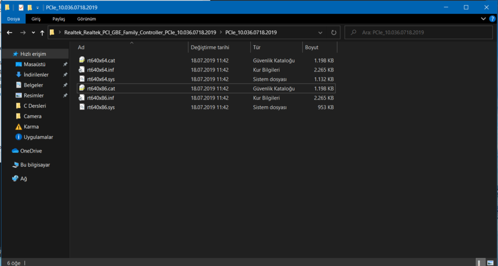The width and height of the screenshot is (498, 266).
Task: Switch to details view in status bar
Action: [x=480, y=262]
